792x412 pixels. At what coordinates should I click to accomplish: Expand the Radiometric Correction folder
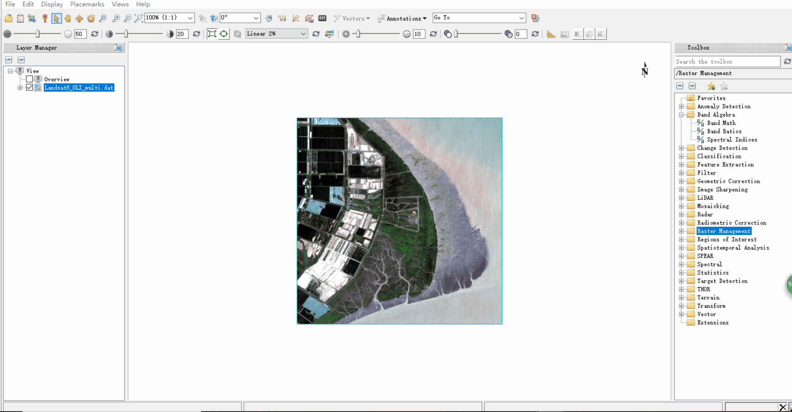681,223
